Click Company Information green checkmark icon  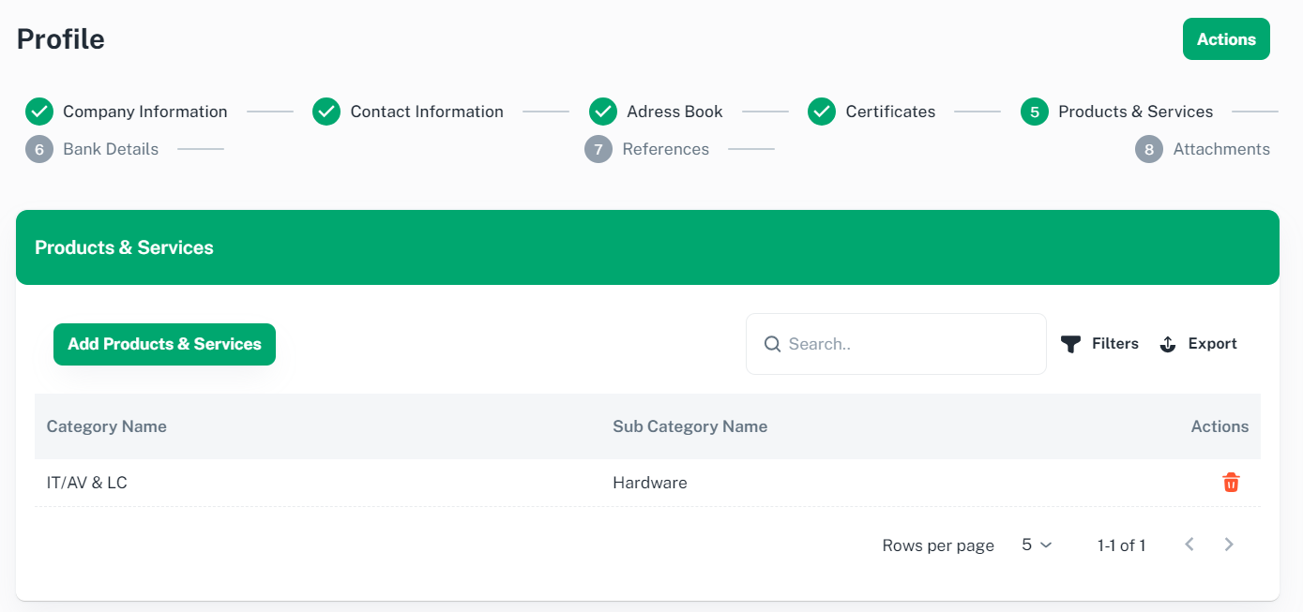click(x=39, y=112)
